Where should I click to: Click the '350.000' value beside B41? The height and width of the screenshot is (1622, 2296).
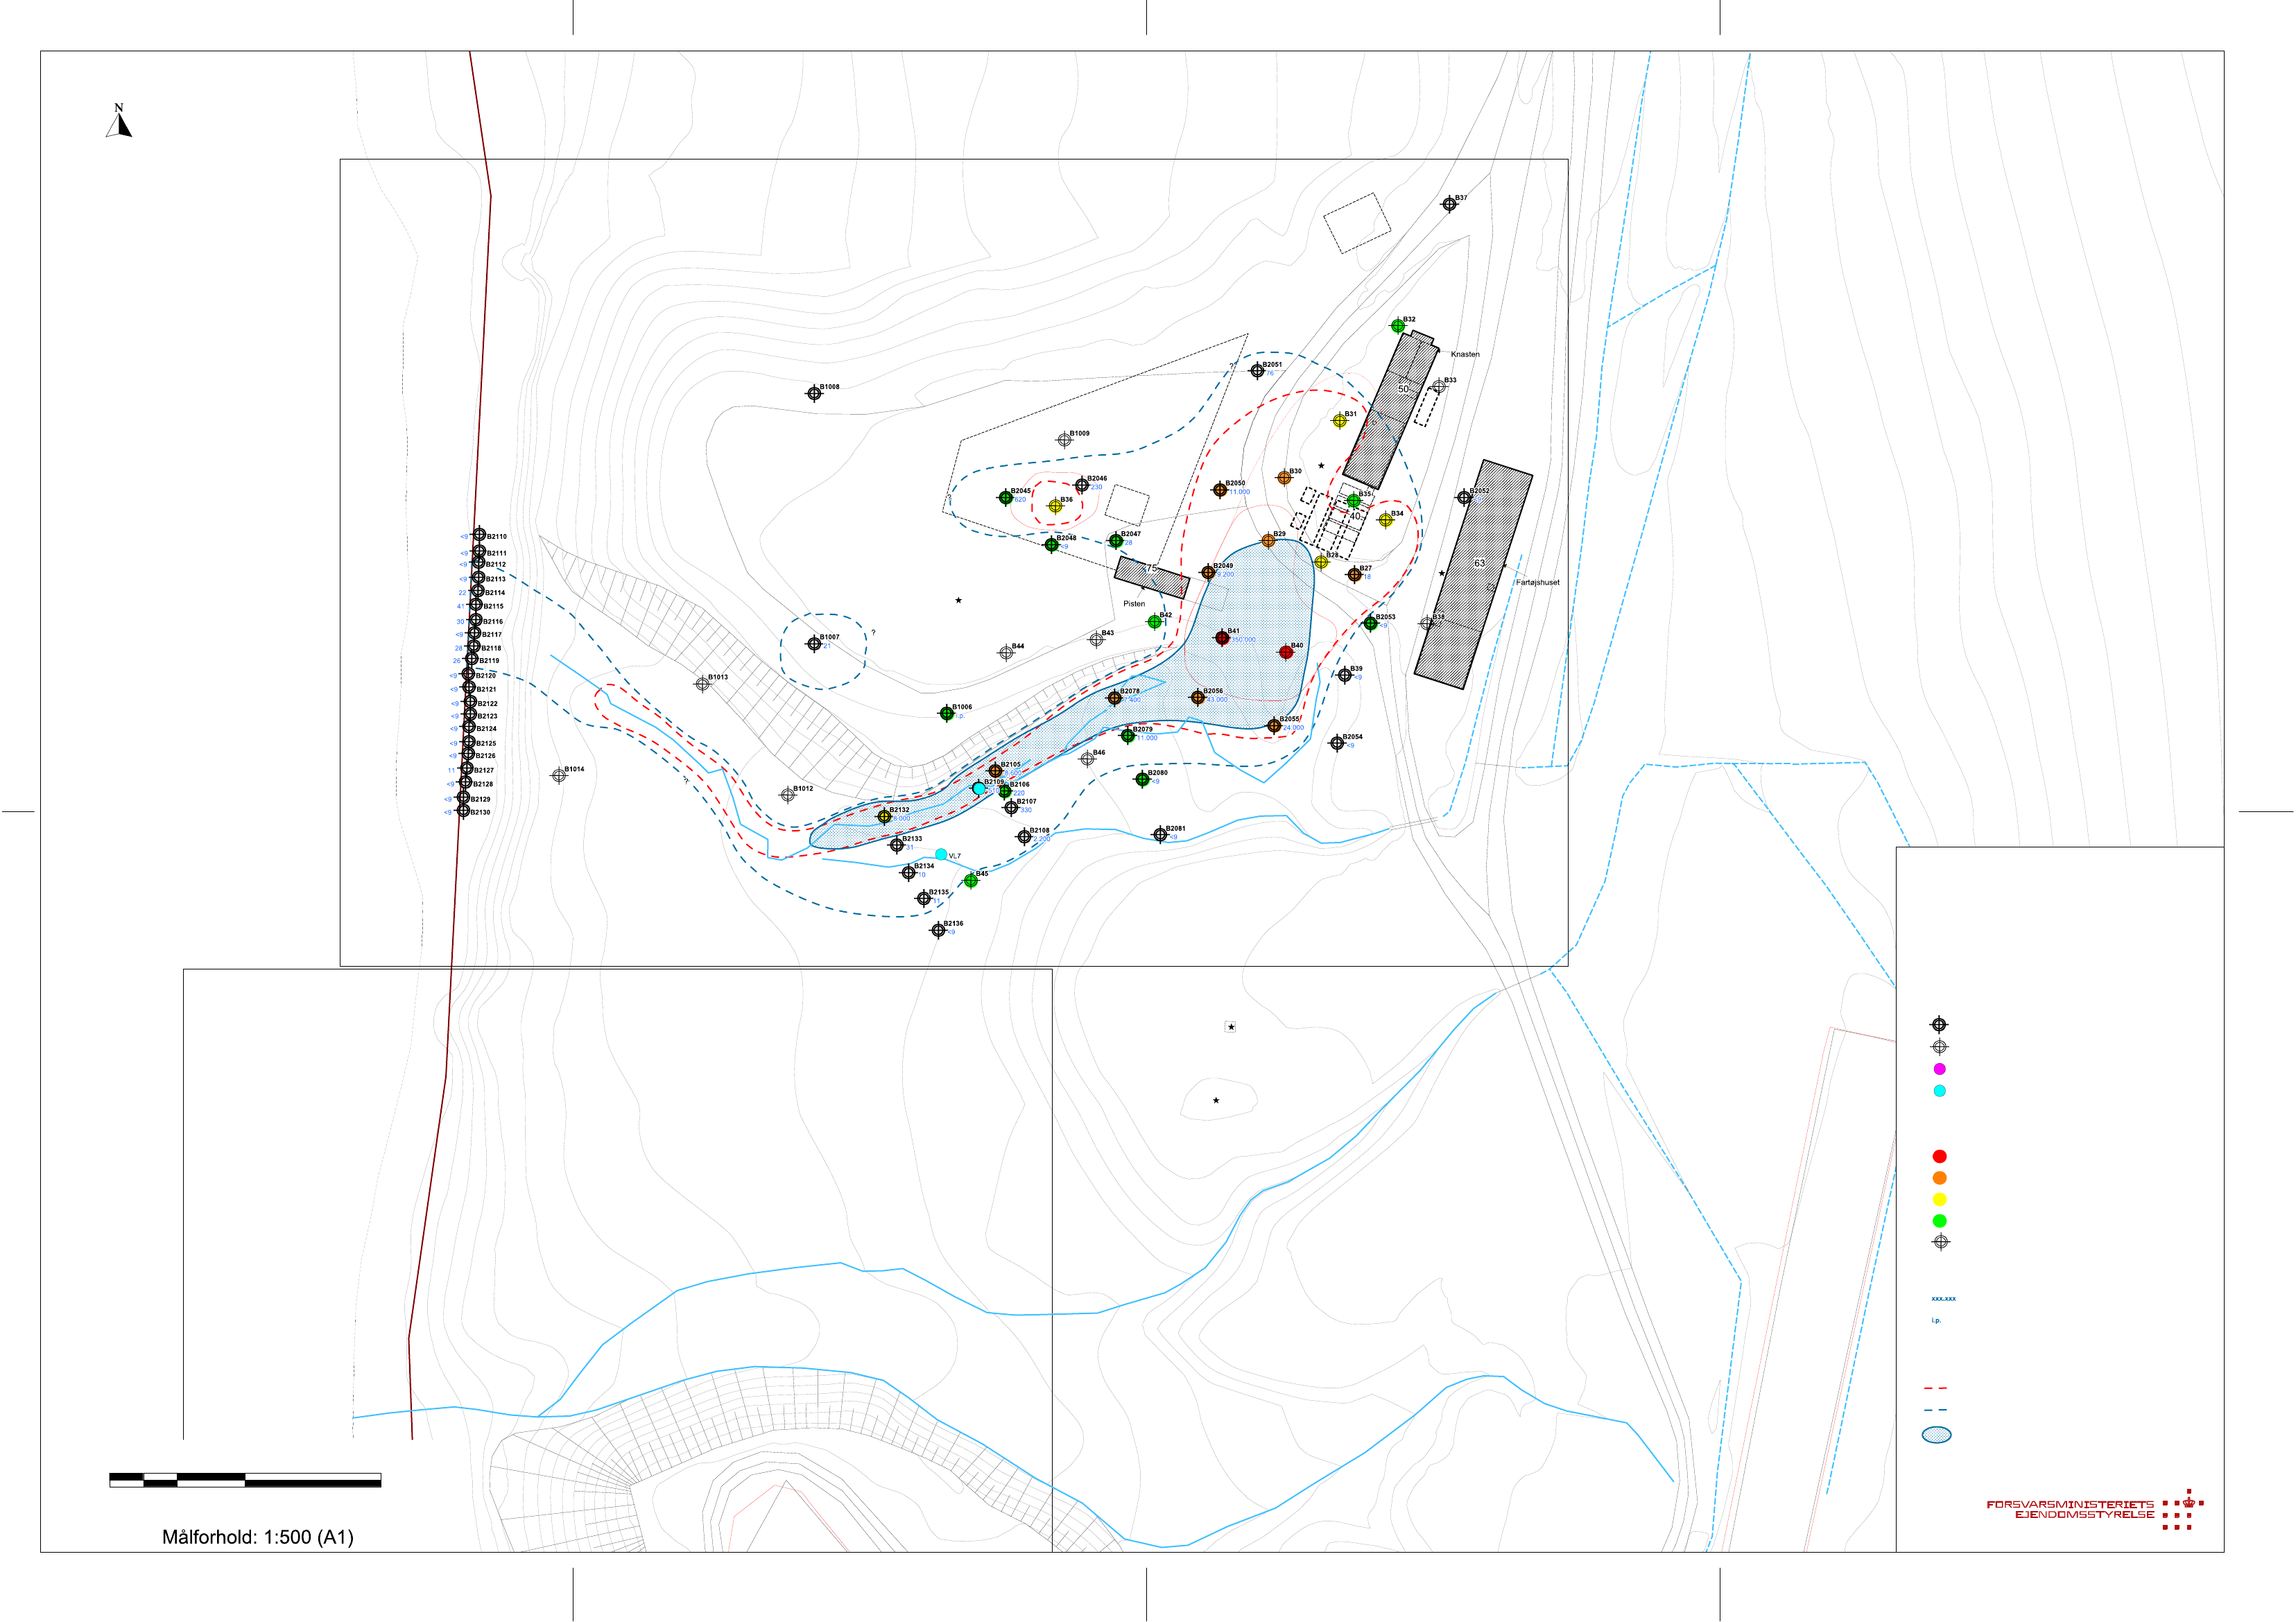tap(1243, 640)
